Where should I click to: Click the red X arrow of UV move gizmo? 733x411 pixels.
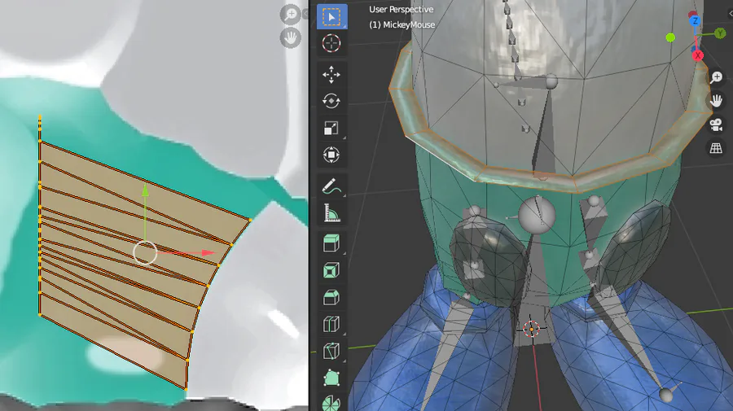pyautogui.click(x=208, y=252)
